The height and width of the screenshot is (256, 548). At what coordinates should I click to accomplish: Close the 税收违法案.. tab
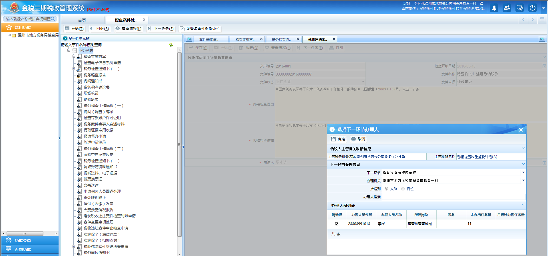[334, 39]
